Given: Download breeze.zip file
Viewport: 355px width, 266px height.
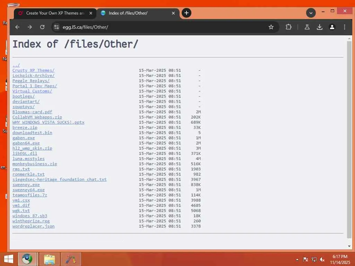Looking at the screenshot, I should click(25, 127).
